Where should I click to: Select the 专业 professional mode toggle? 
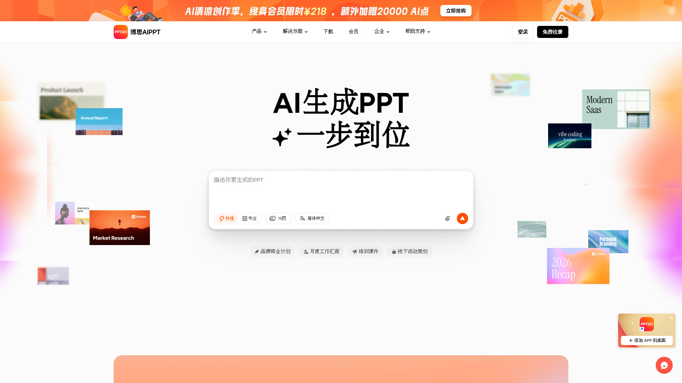[249, 218]
